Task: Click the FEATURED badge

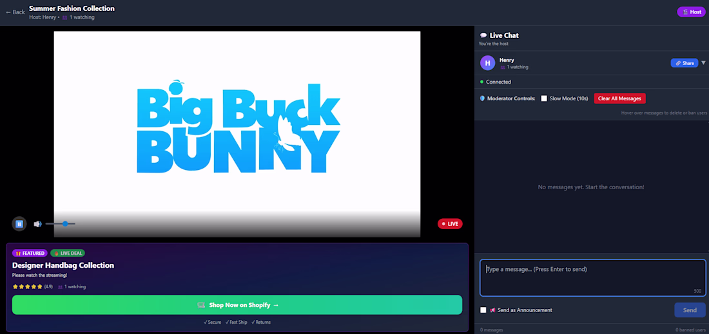Action: pyautogui.click(x=30, y=253)
